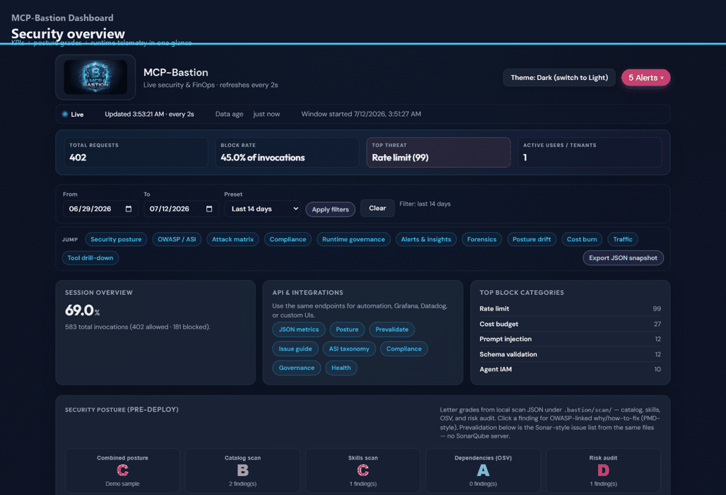Click the Window started 7/12/2026 text

pos(361,114)
